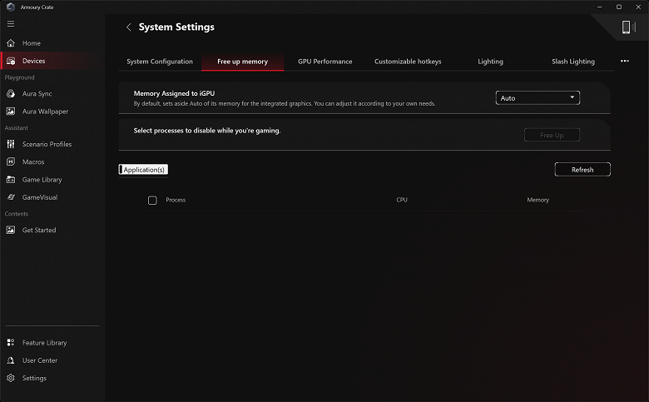The image size is (649, 402).
Task: Click the Home sidebar icon
Action: (11, 43)
